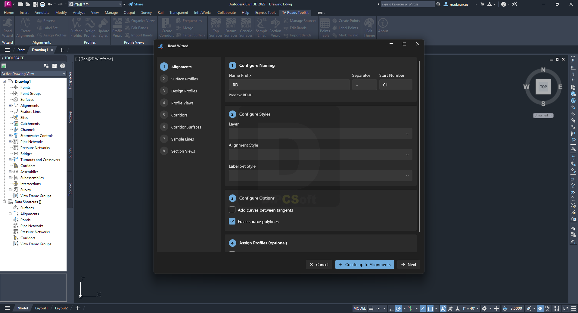Screen dimensions: 578x313
Task: Click Create up to Alignments button
Action: (x=365, y=265)
